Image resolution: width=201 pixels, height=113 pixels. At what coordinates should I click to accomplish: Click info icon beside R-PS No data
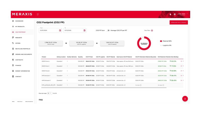pos(140,85)
